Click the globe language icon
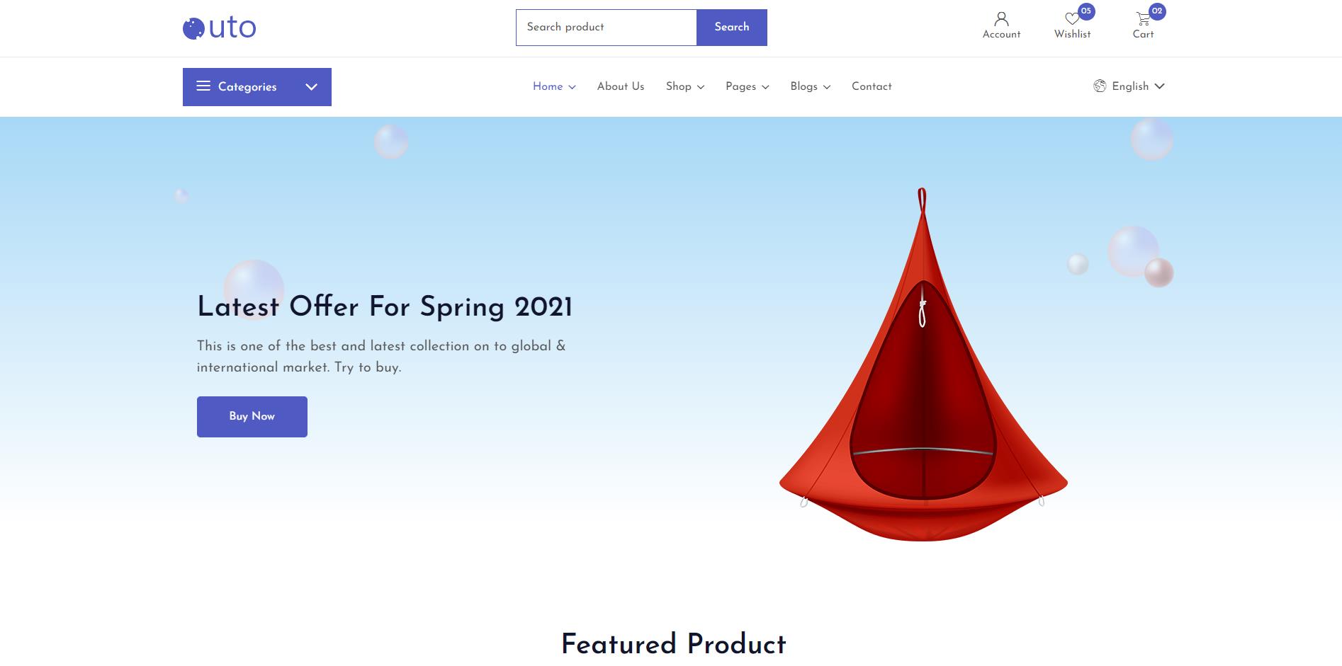 1100,86
